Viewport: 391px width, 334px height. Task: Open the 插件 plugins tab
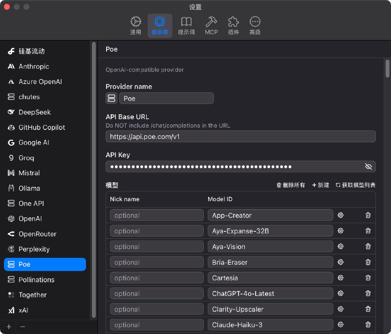tap(234, 26)
